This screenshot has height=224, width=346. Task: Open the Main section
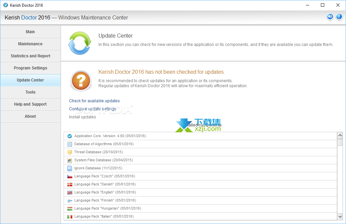[30, 32]
